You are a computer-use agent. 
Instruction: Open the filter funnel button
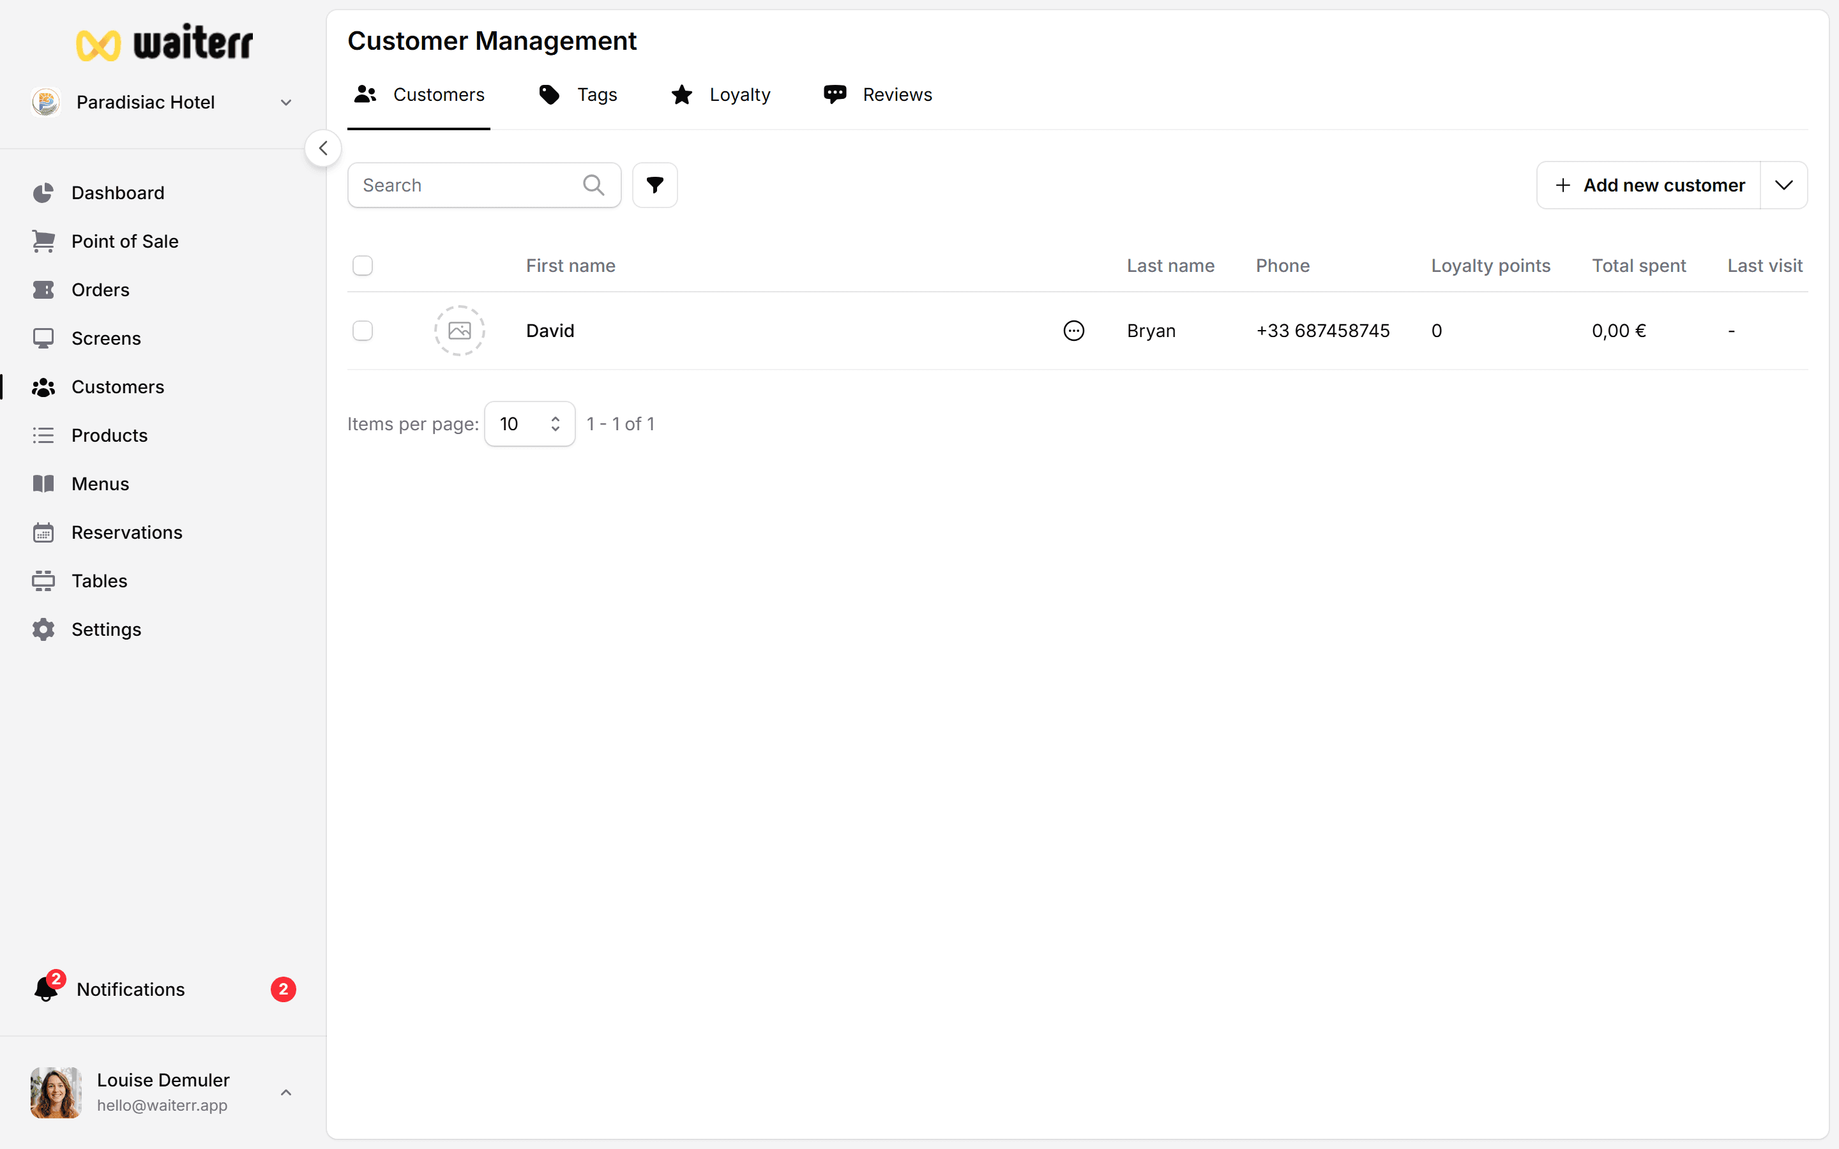point(655,184)
